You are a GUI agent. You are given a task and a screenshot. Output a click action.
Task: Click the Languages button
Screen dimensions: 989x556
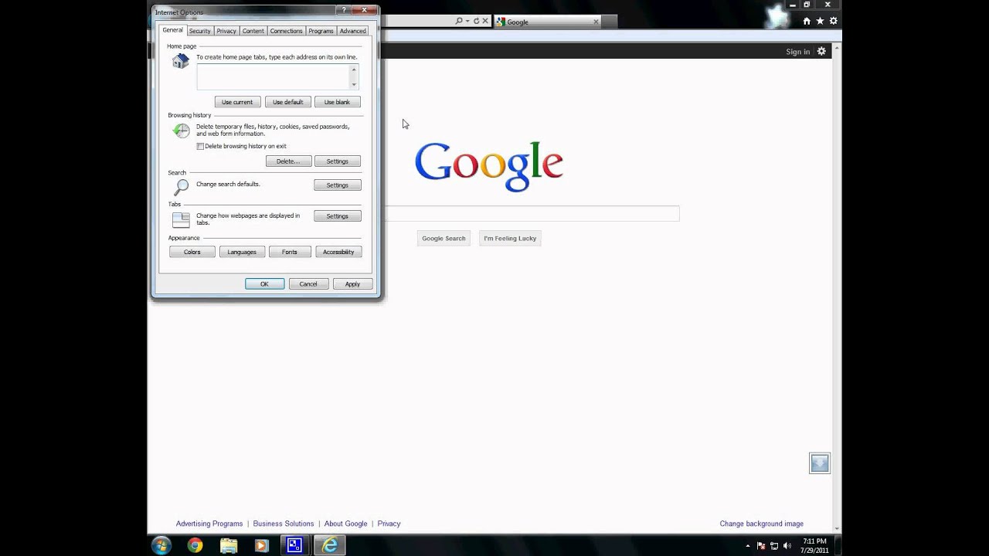pyautogui.click(x=242, y=252)
